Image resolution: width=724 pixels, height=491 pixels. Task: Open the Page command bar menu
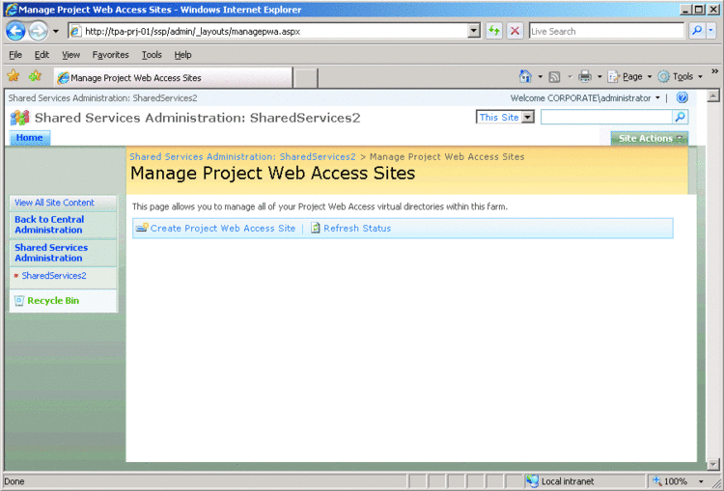[629, 76]
